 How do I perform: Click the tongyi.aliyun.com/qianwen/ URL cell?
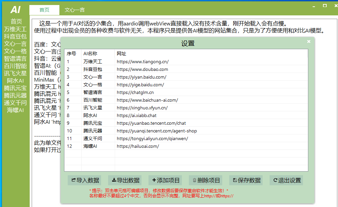[211, 138]
